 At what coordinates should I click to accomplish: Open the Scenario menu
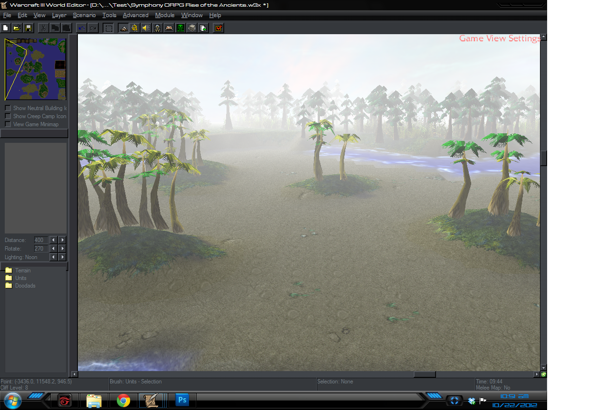point(84,15)
